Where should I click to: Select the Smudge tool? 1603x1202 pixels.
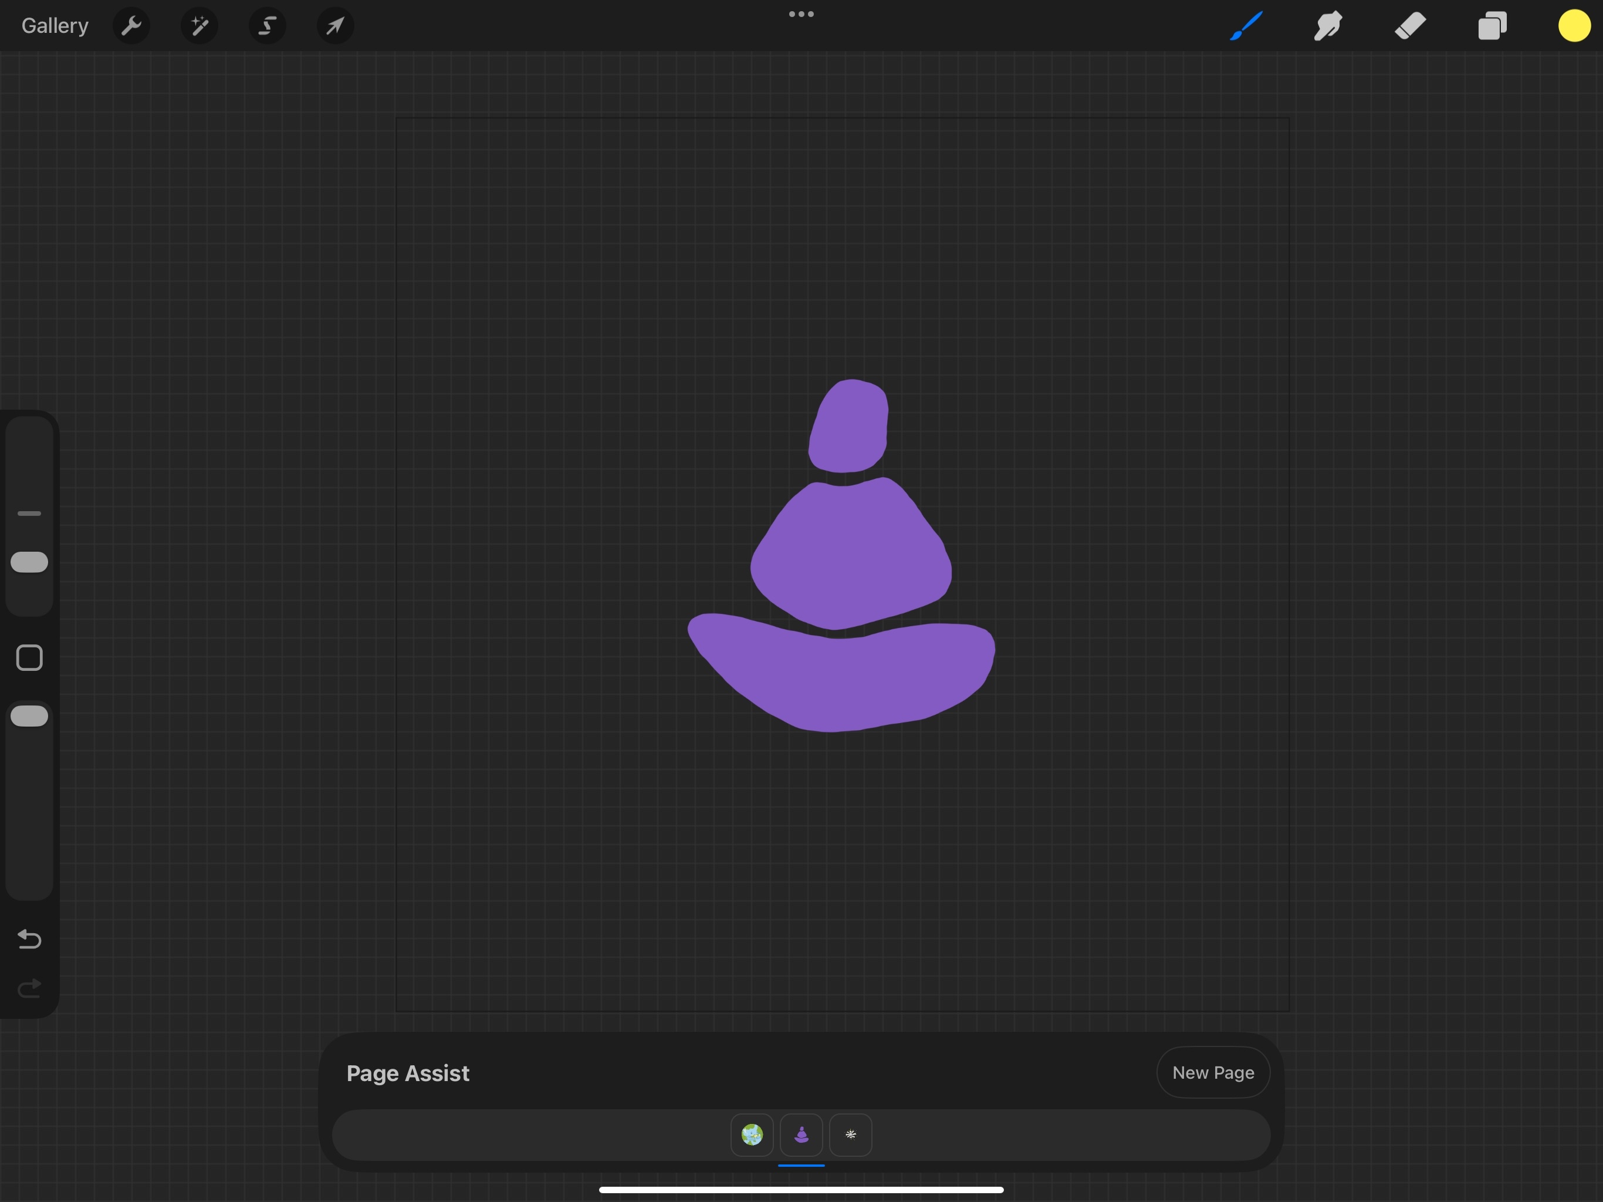[1328, 26]
